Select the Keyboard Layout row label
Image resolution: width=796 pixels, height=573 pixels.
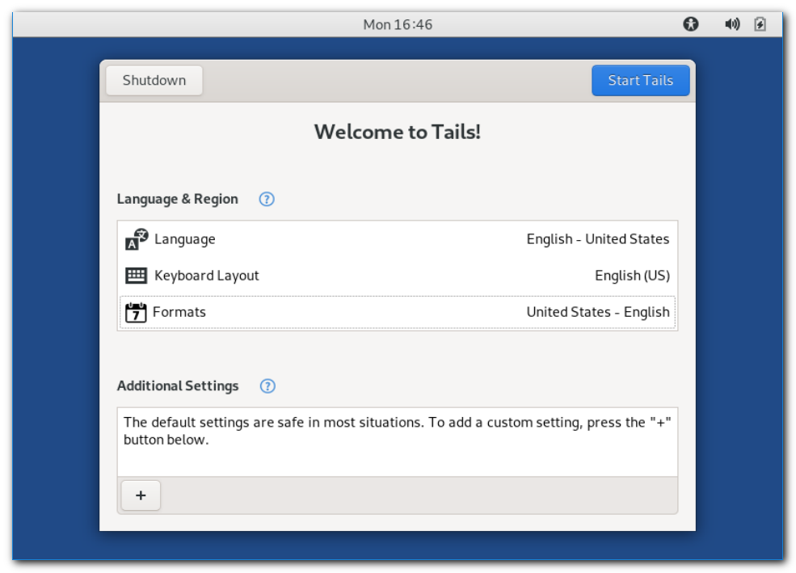coord(207,276)
